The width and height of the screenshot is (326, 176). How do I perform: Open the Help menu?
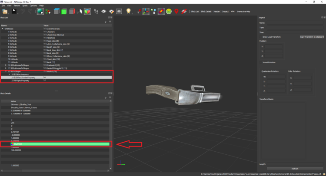coord(41,6)
